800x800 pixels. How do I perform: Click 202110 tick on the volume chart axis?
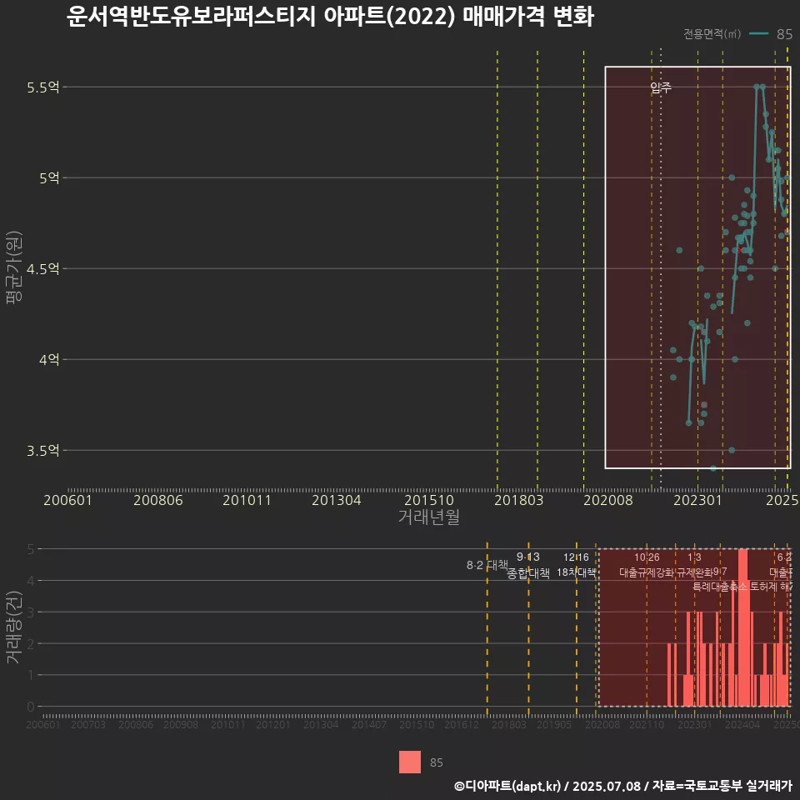647,724
